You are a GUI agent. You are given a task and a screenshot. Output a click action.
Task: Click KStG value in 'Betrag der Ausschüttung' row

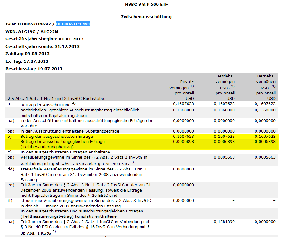[x=265, y=104]
